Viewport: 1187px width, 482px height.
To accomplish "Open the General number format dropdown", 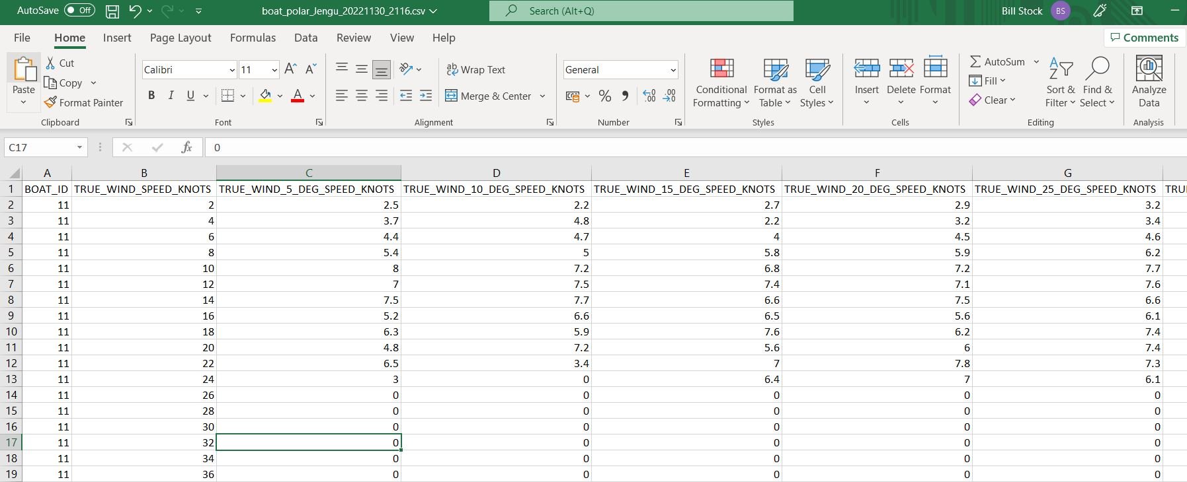I will (673, 70).
